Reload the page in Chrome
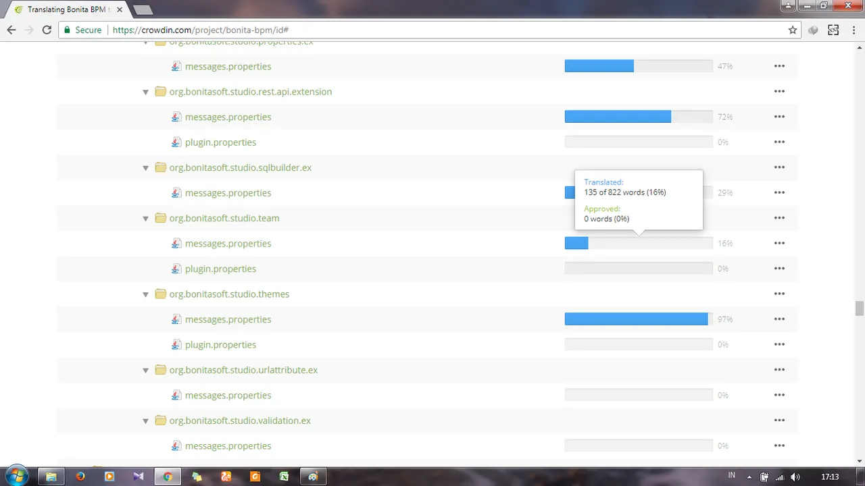 [47, 30]
